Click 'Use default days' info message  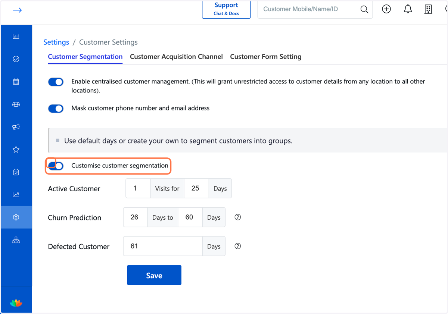(178, 141)
